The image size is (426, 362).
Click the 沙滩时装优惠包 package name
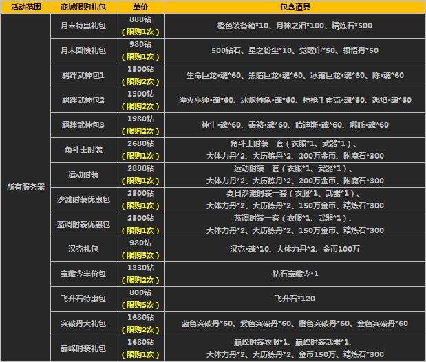pos(83,199)
